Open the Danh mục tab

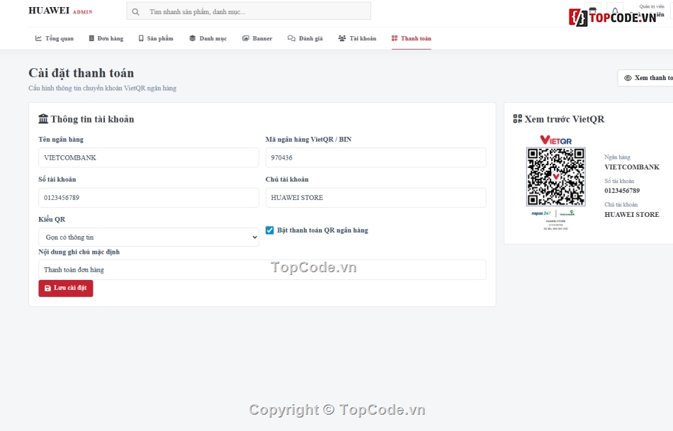208,38
